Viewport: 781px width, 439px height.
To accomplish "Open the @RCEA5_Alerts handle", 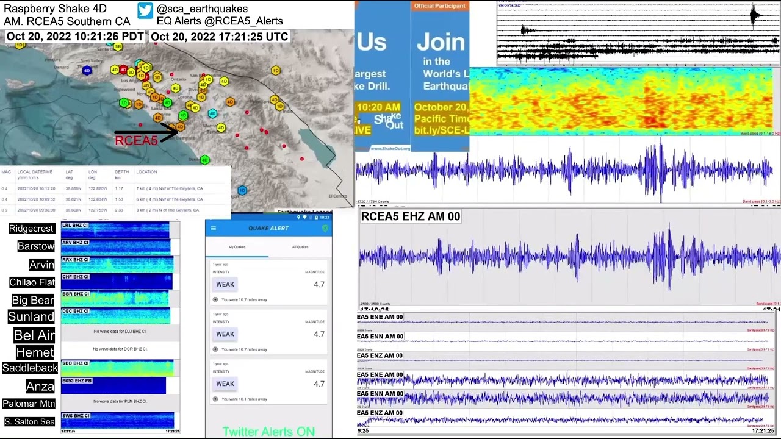I will pos(243,21).
